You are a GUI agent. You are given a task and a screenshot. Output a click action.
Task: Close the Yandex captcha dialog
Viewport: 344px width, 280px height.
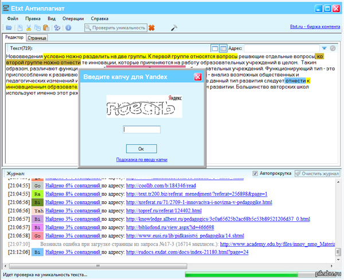pyautogui.click(x=198, y=77)
